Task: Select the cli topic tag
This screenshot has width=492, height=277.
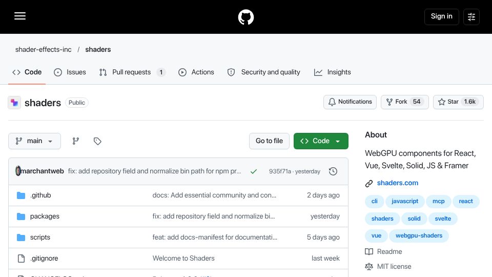Action: [x=374, y=201]
